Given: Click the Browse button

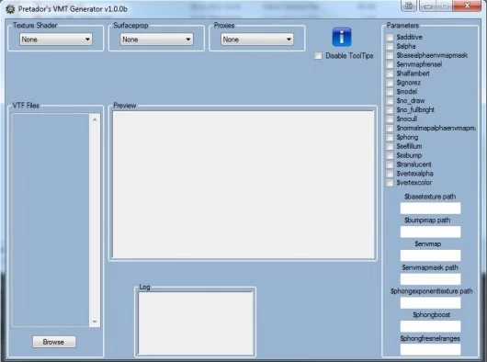Looking at the screenshot, I should (54, 342).
